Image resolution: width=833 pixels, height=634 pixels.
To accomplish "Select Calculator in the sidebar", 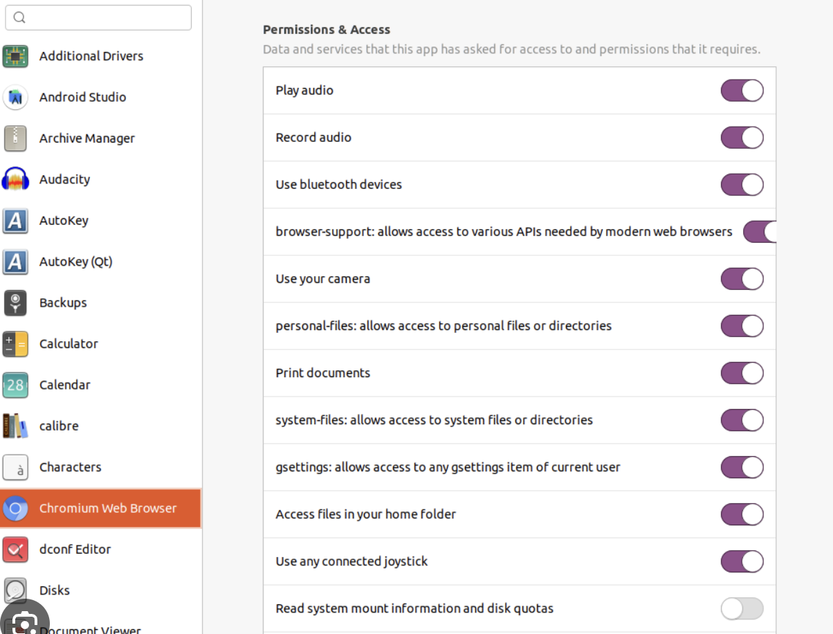I will [101, 344].
